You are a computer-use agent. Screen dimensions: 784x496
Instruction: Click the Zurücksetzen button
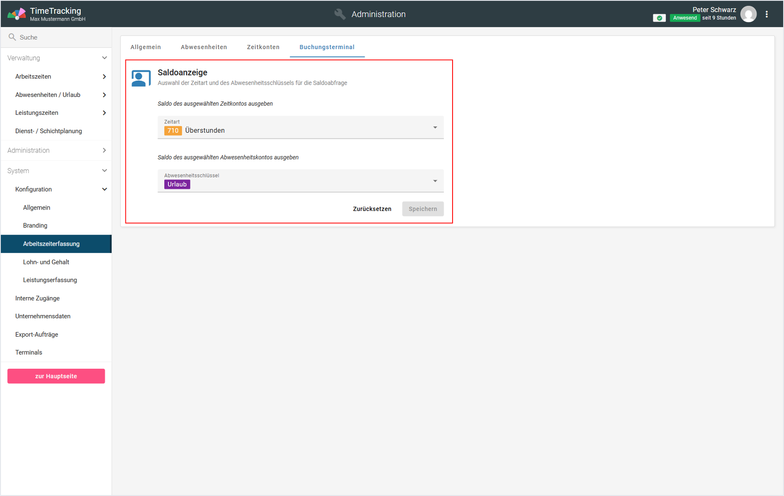click(372, 209)
